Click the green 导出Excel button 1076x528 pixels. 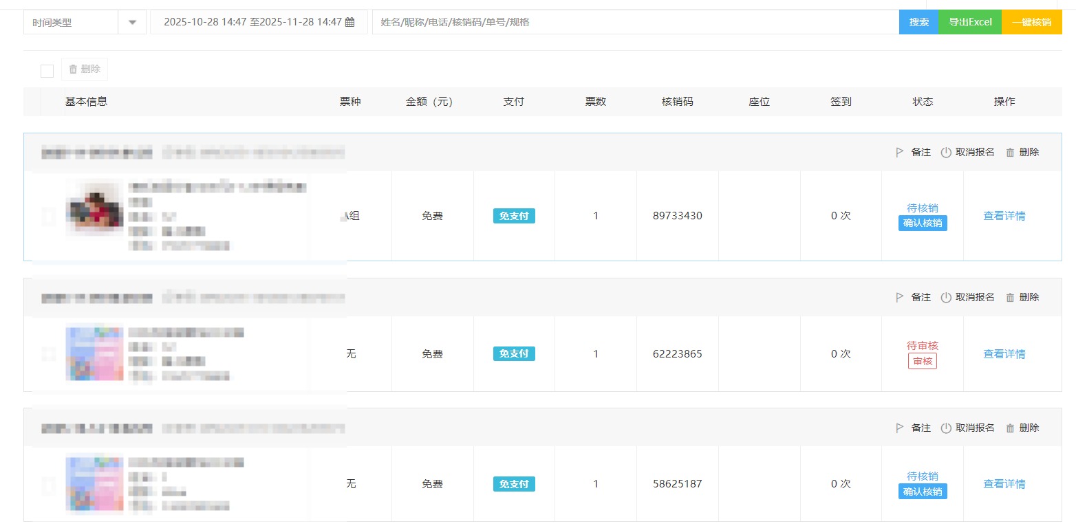[970, 22]
